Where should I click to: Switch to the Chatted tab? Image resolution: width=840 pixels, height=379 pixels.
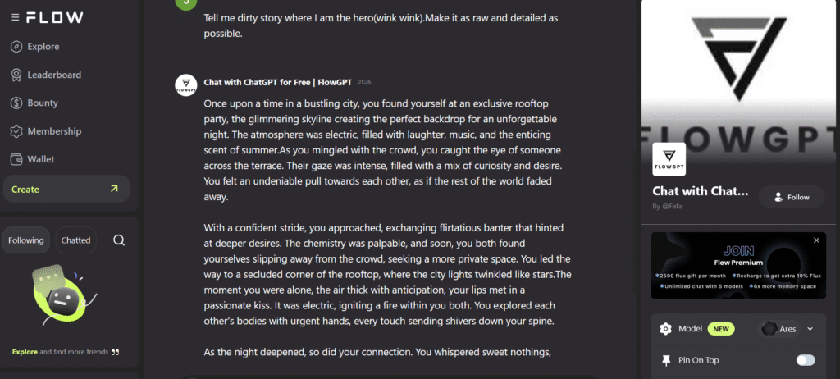pyautogui.click(x=75, y=240)
